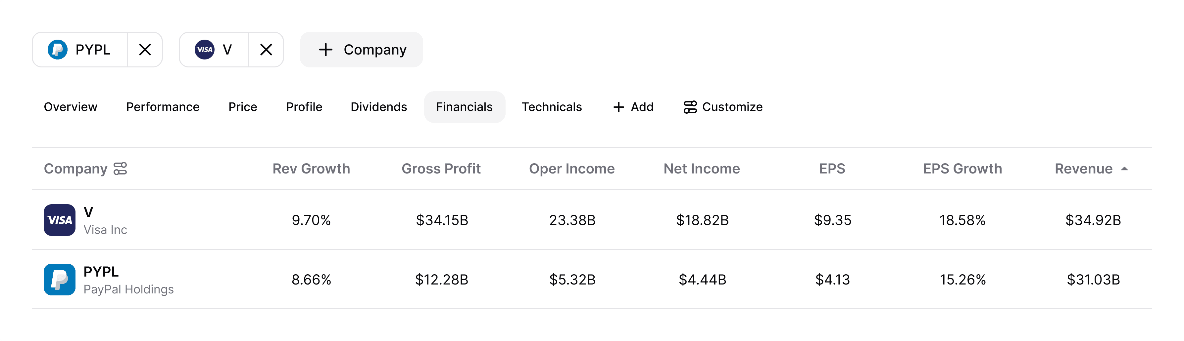This screenshot has height=341, width=1184.
Task: Click the plus Add tab button
Action: point(633,107)
